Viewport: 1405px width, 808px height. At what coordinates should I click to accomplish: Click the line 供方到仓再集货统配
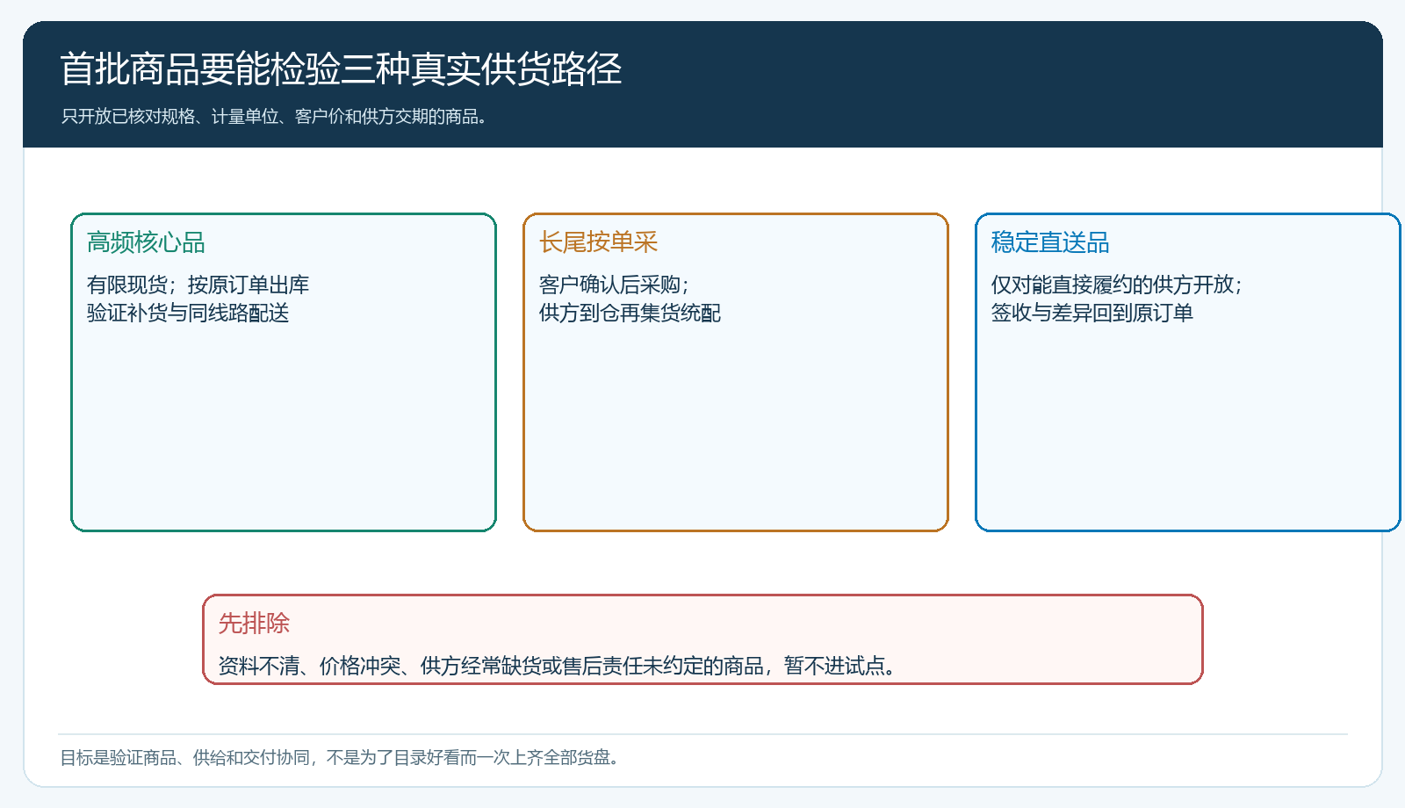tap(630, 313)
